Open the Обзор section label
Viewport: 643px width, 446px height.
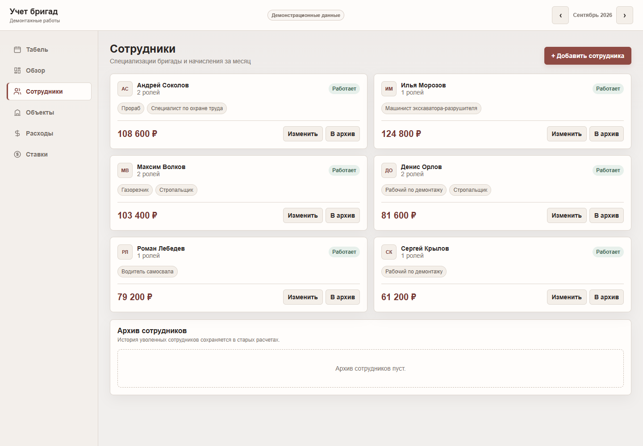(x=35, y=70)
